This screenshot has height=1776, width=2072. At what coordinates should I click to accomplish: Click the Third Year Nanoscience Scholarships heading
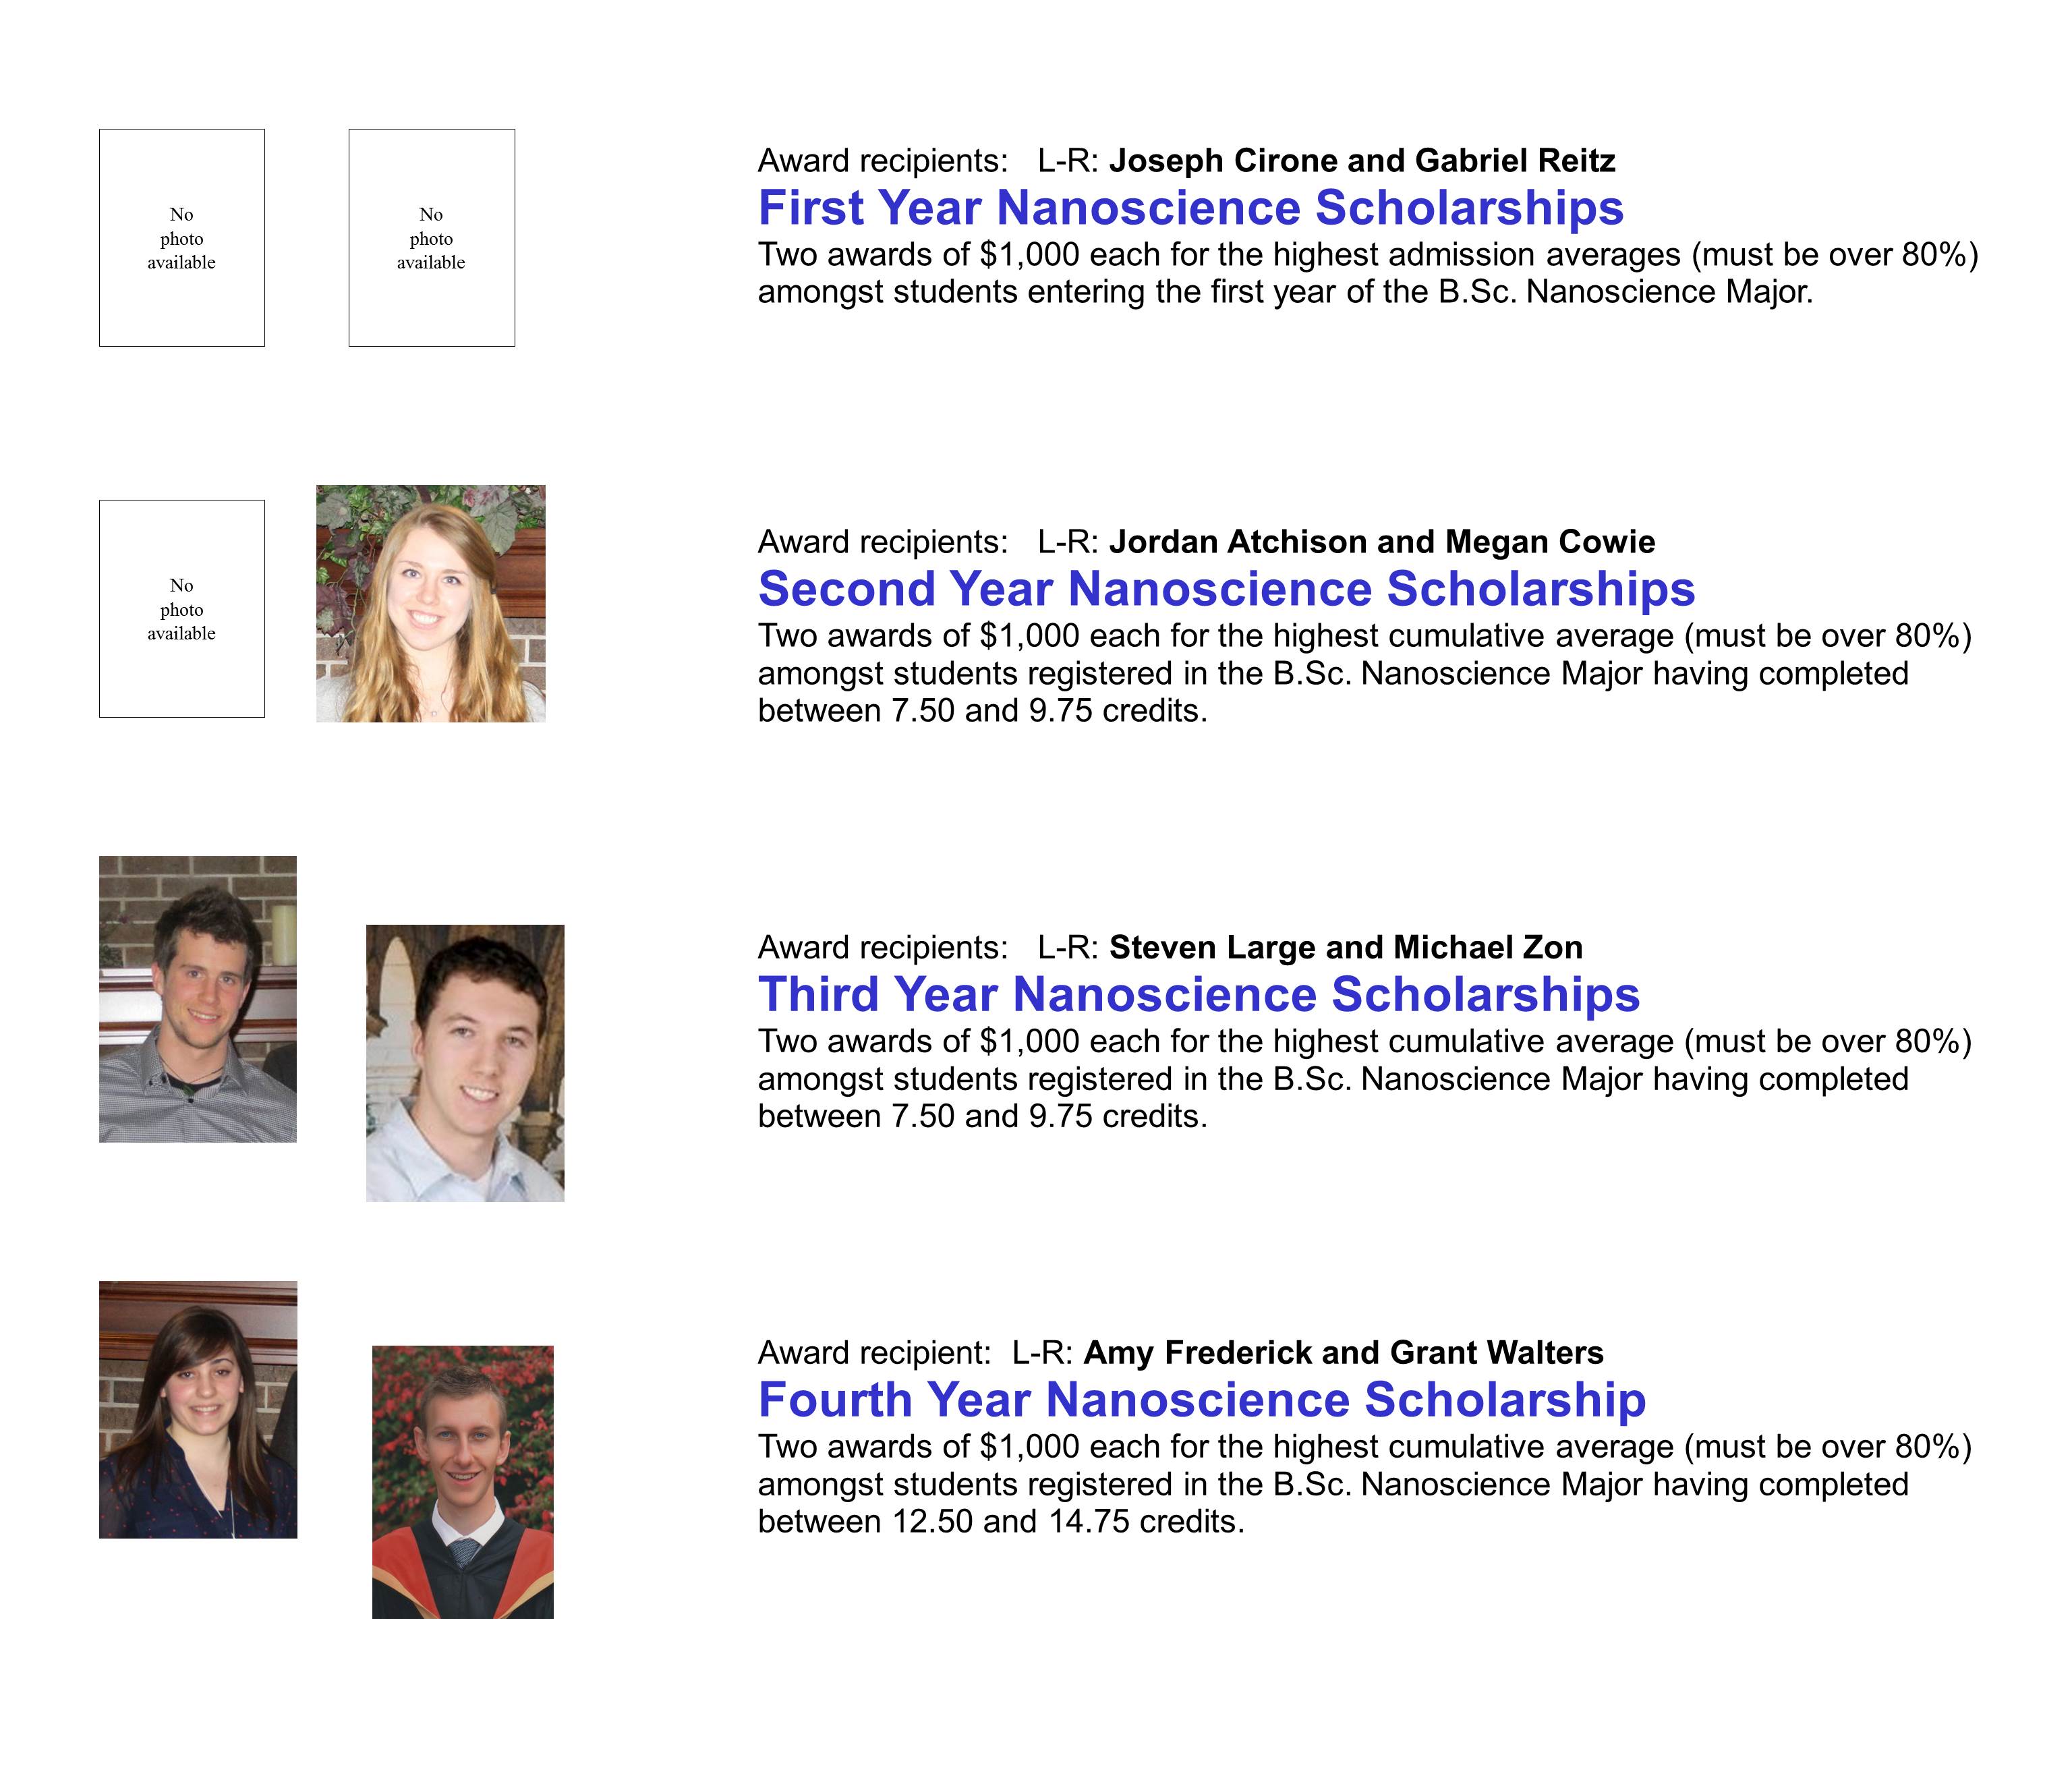(x=1198, y=994)
